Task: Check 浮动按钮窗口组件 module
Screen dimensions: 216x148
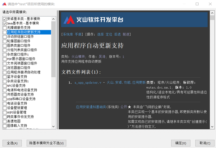Action: point(5,37)
